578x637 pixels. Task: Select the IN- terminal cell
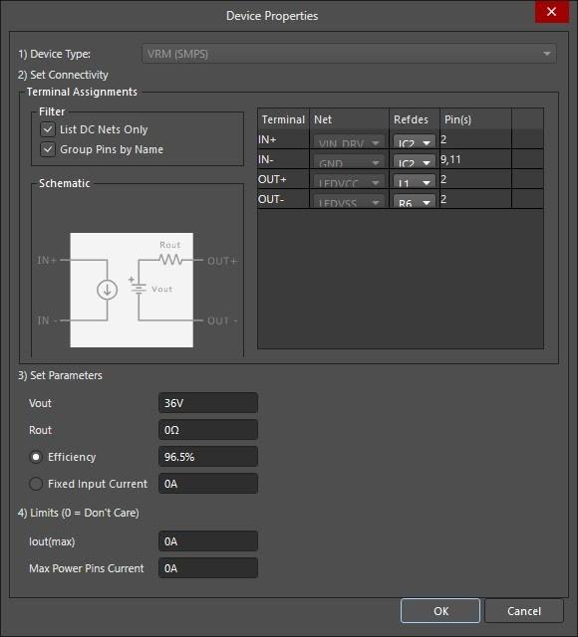[283, 159]
